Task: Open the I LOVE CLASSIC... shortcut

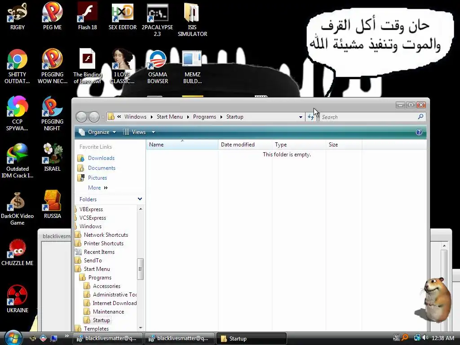Action: pyautogui.click(x=122, y=67)
